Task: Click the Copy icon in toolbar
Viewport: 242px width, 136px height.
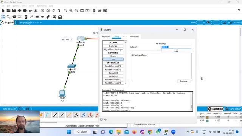Action: (x=42, y=11)
